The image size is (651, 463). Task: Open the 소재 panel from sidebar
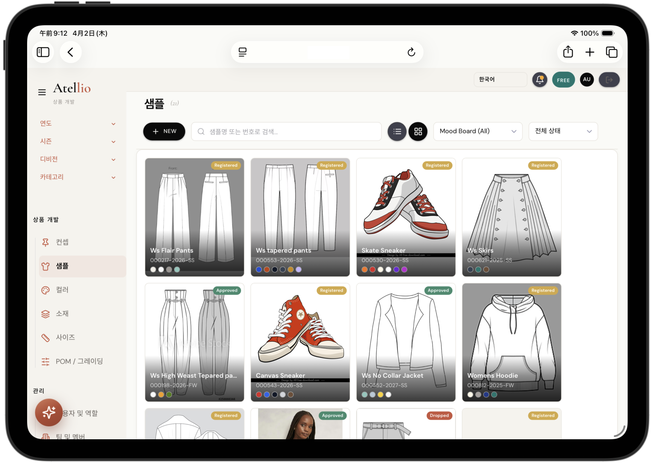point(62,314)
